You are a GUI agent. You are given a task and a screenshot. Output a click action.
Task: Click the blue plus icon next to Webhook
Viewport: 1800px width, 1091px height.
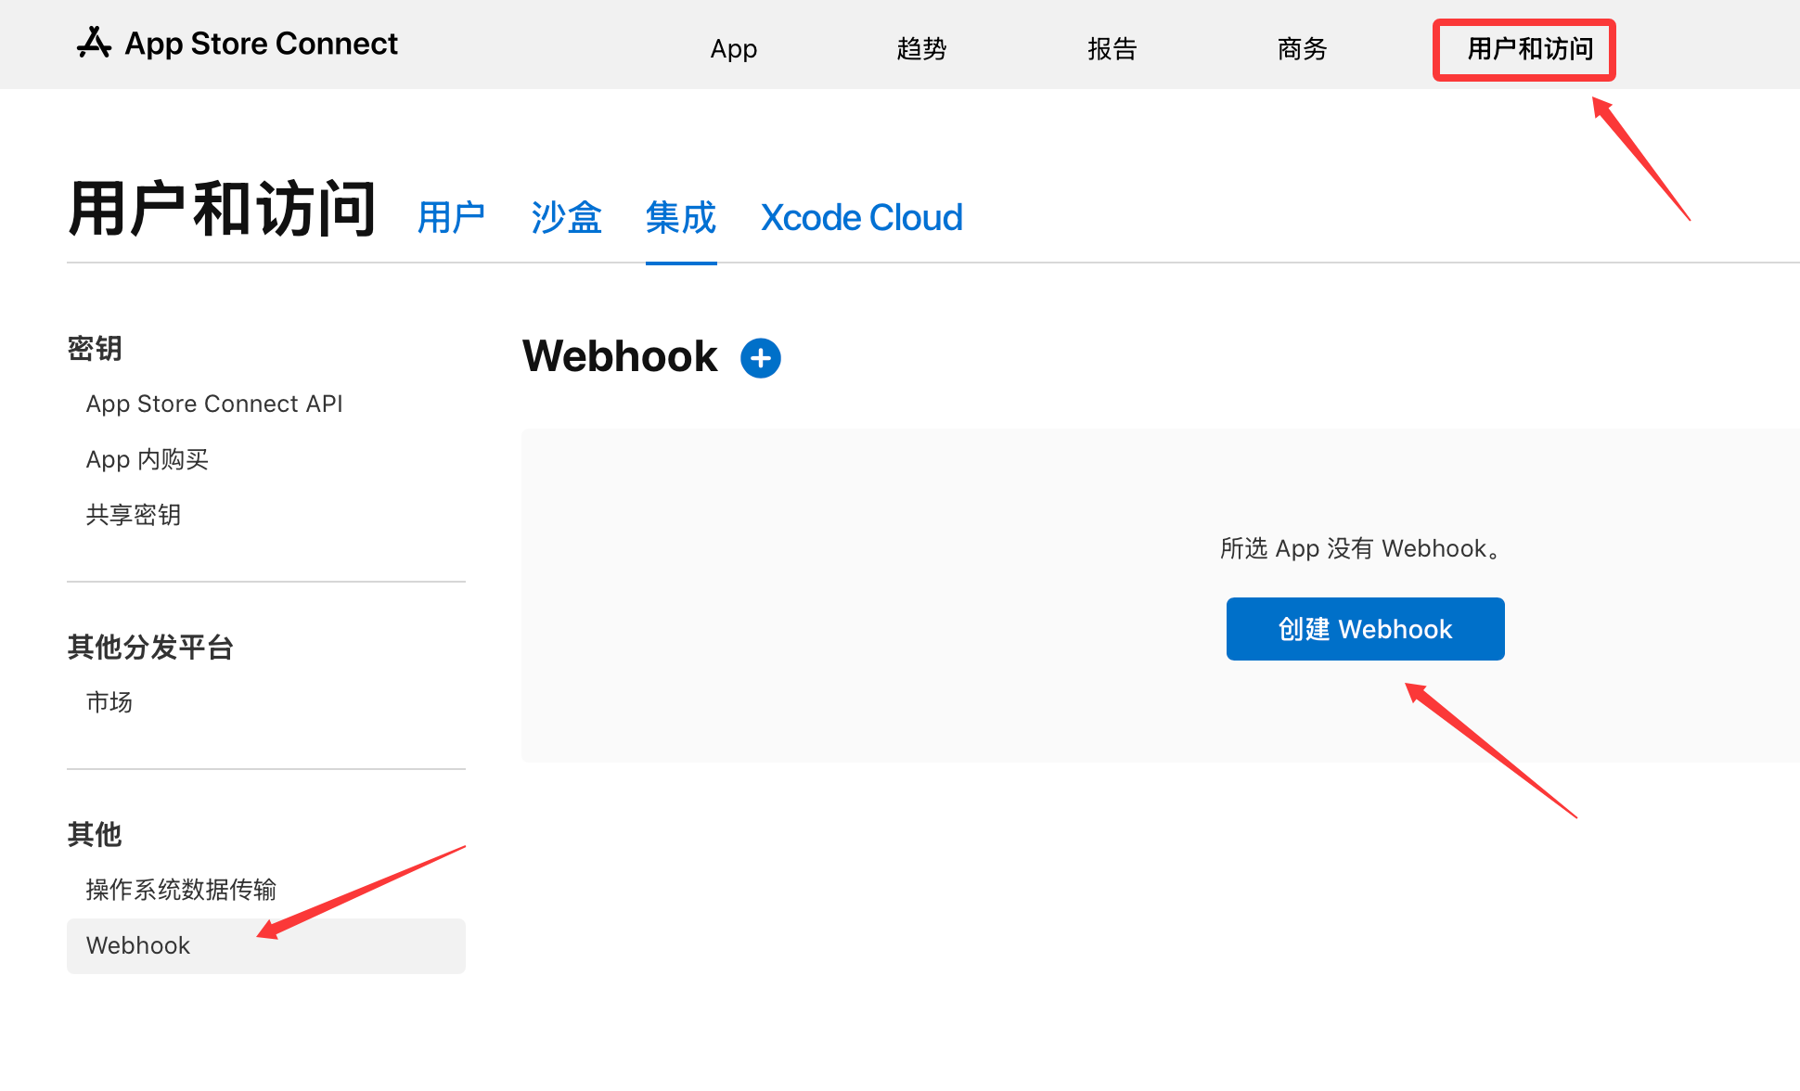click(x=761, y=358)
